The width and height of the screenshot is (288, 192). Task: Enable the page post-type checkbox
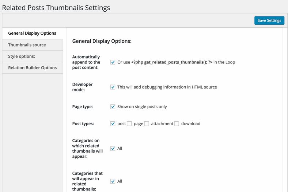coord(129,124)
